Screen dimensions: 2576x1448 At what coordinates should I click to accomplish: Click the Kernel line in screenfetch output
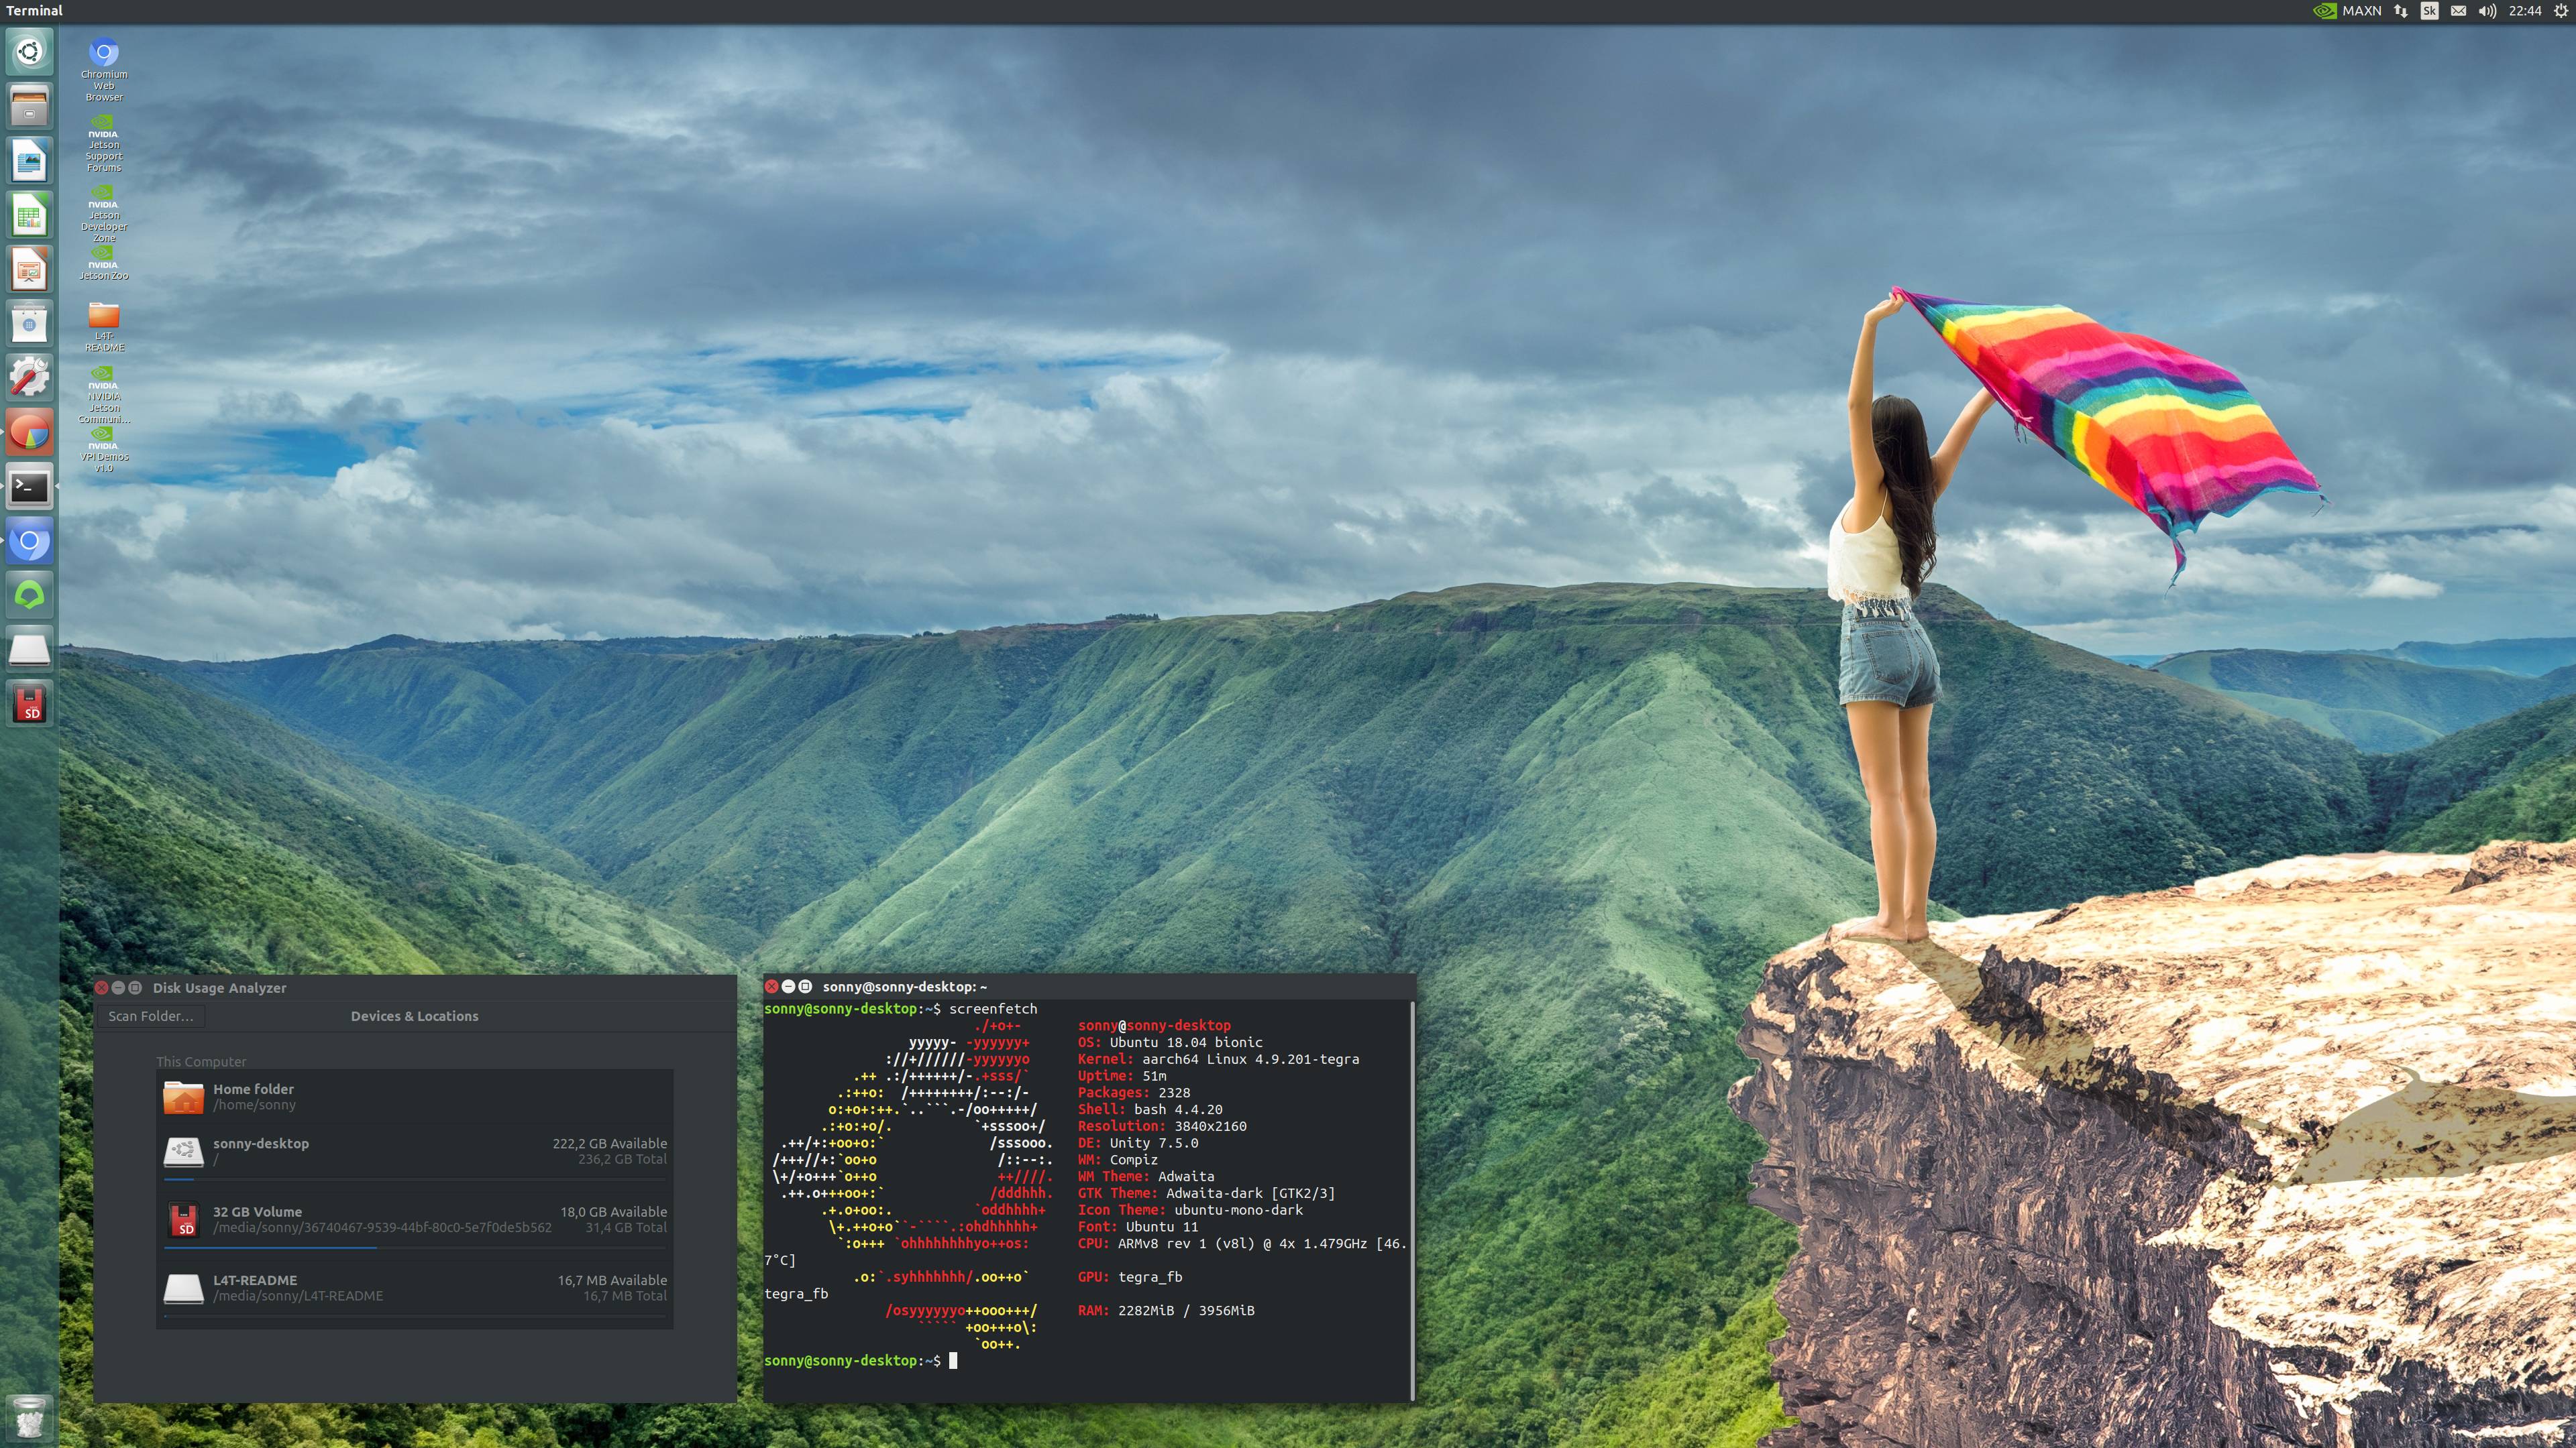click(1218, 1059)
